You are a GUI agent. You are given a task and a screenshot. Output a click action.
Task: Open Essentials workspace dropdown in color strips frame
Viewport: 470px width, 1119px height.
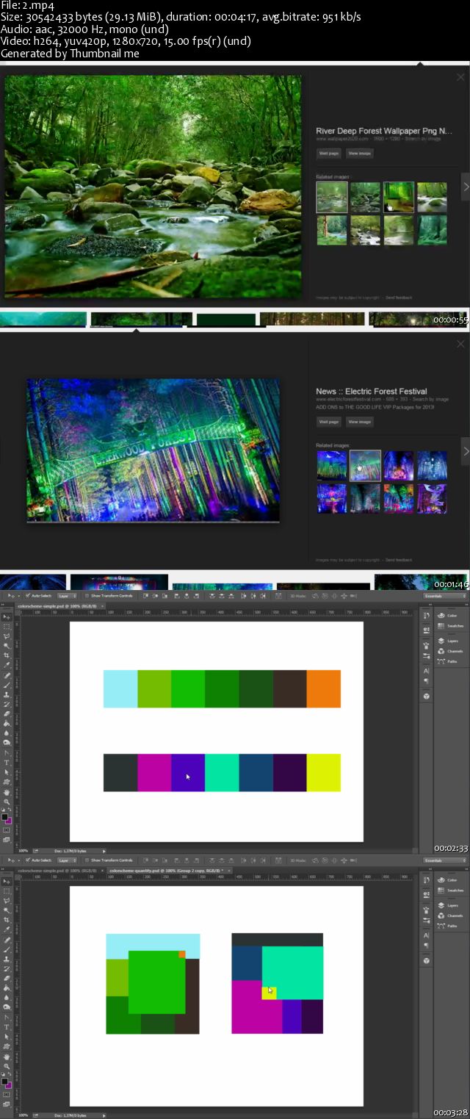click(x=444, y=596)
